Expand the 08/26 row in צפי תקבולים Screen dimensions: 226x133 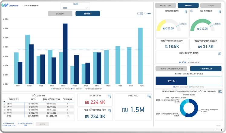click(x=5, y=104)
